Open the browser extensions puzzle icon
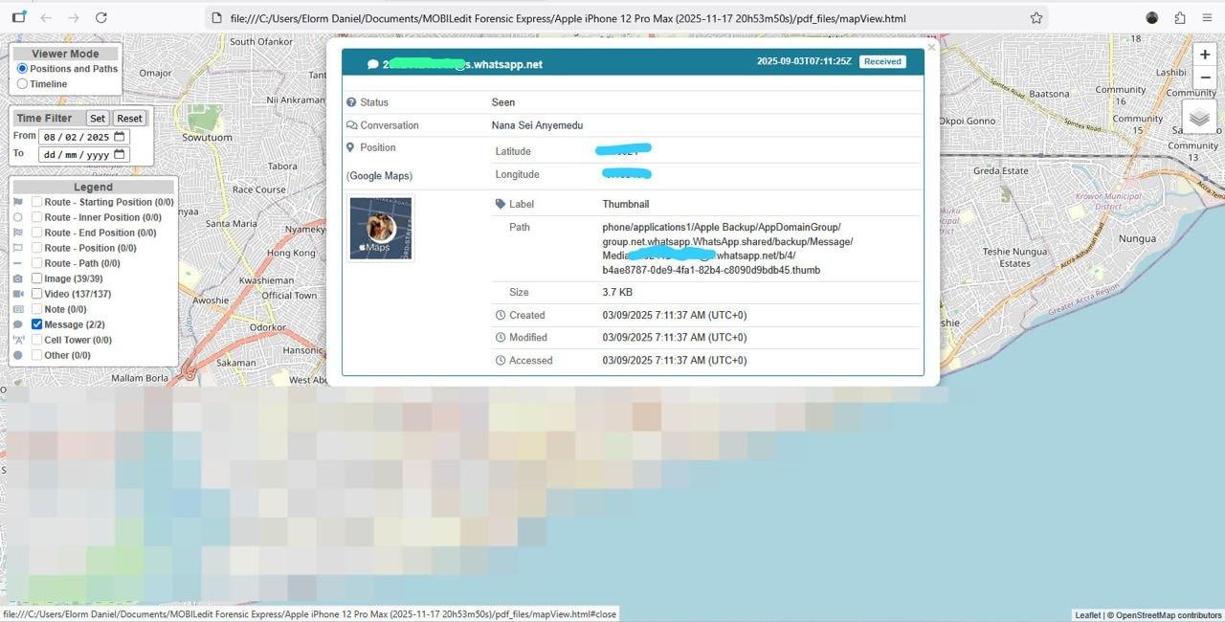The width and height of the screenshot is (1225, 622). coord(1179,18)
